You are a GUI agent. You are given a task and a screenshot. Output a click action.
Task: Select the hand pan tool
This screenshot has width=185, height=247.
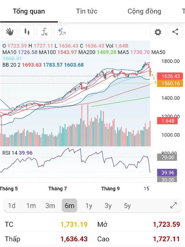pos(10,31)
